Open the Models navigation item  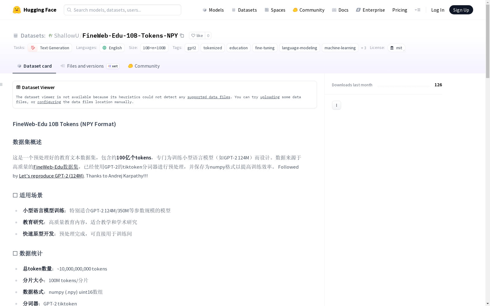coord(213,10)
